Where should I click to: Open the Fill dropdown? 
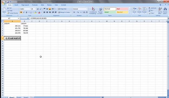[151, 11]
